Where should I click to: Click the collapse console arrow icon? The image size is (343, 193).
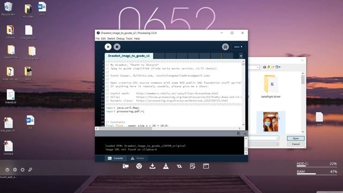pos(245,133)
